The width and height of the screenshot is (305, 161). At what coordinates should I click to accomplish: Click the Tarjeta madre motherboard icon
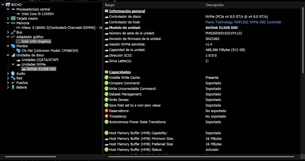click(13, 19)
